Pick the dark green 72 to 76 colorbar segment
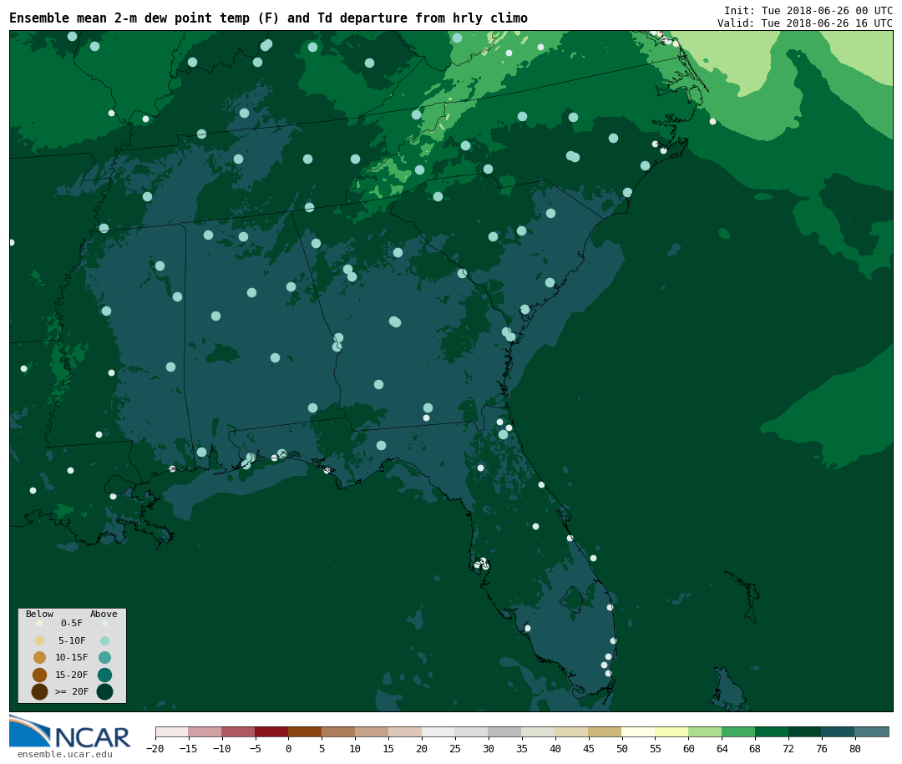Viewport: 902px width, 764px height. click(806, 731)
